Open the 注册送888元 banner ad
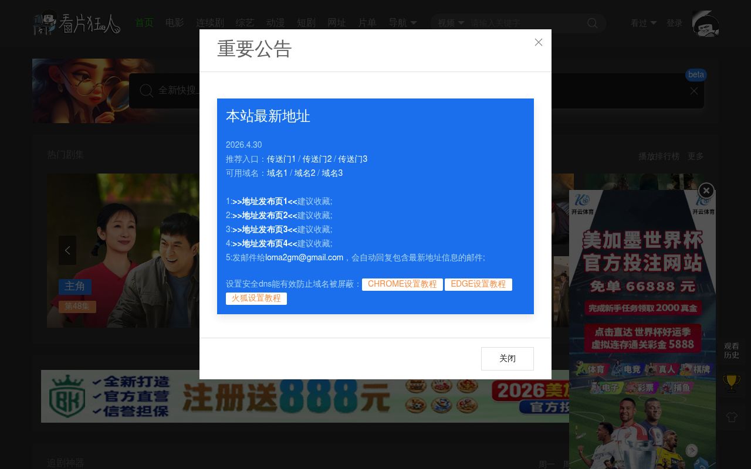The image size is (751, 469). tap(305, 396)
